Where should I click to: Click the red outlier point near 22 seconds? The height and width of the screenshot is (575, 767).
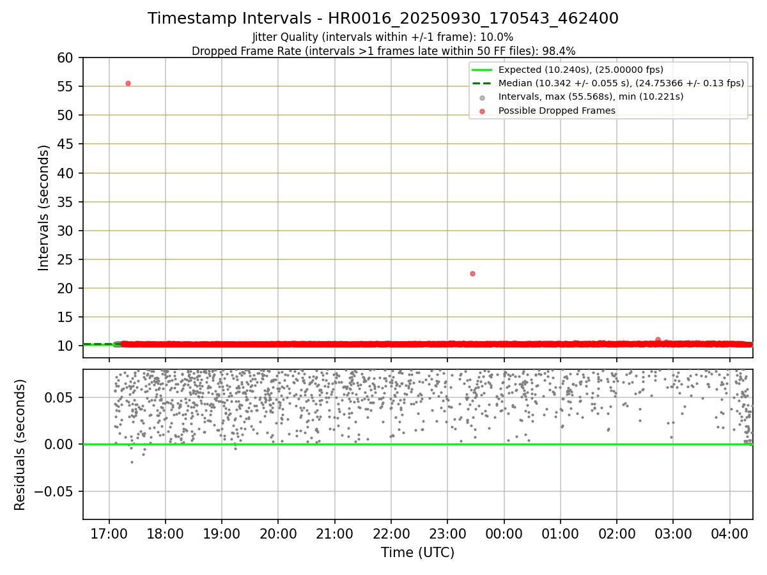pyautogui.click(x=472, y=273)
